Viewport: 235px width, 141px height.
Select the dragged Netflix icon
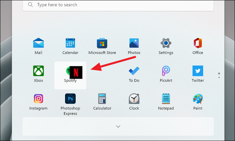[76, 72]
